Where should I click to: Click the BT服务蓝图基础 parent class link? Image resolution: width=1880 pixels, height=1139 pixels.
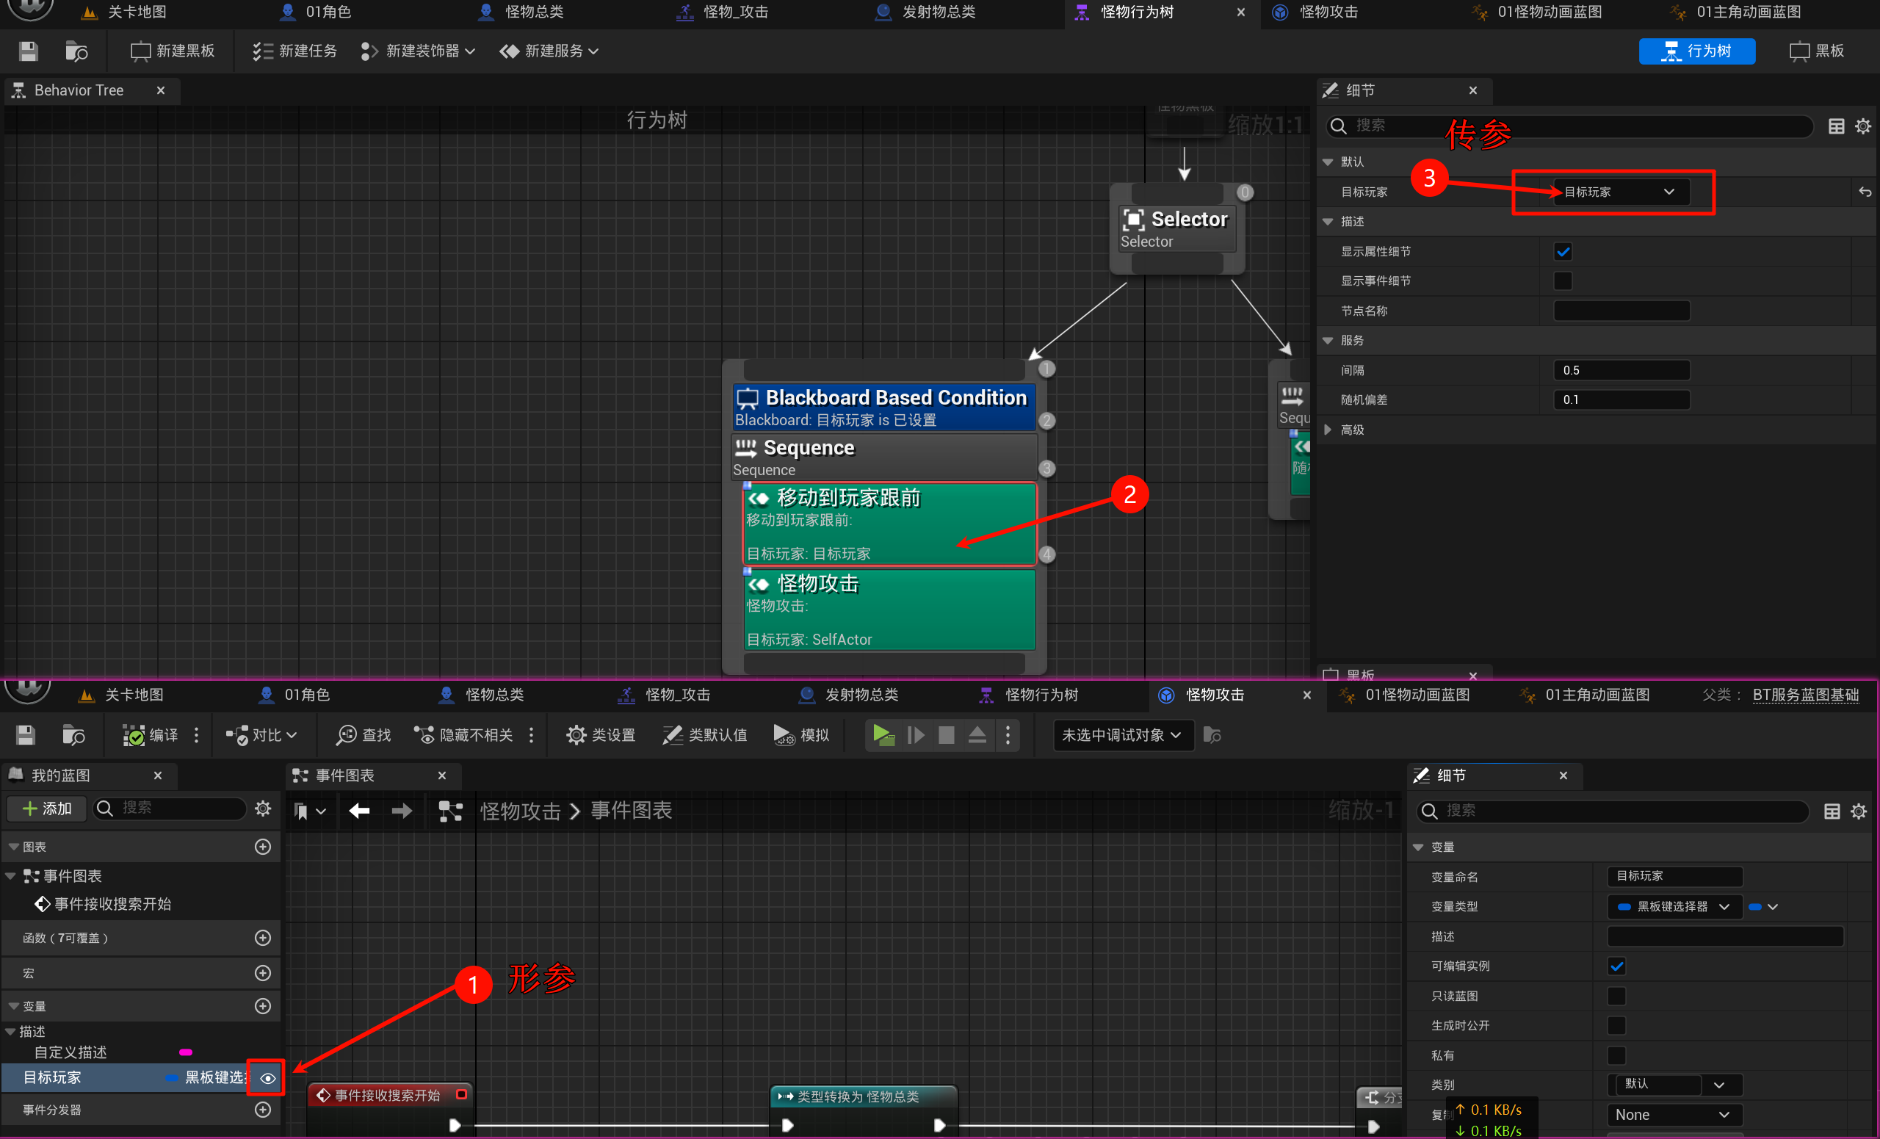pyautogui.click(x=1805, y=694)
